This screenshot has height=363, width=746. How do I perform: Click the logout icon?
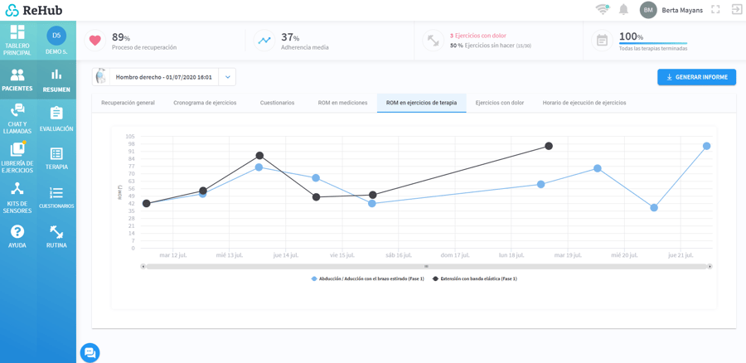737,9
